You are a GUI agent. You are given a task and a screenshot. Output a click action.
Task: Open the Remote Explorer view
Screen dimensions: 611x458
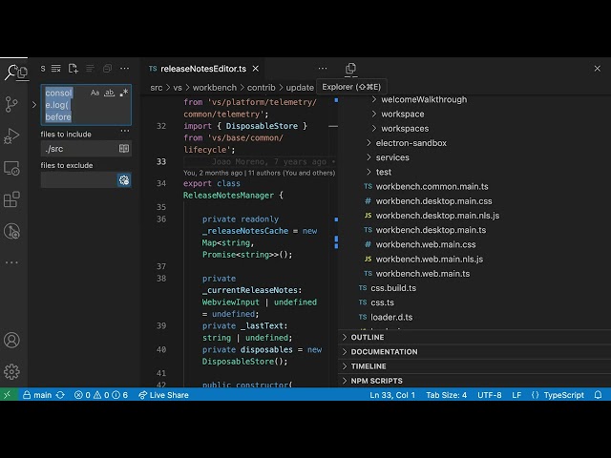[x=11, y=168]
